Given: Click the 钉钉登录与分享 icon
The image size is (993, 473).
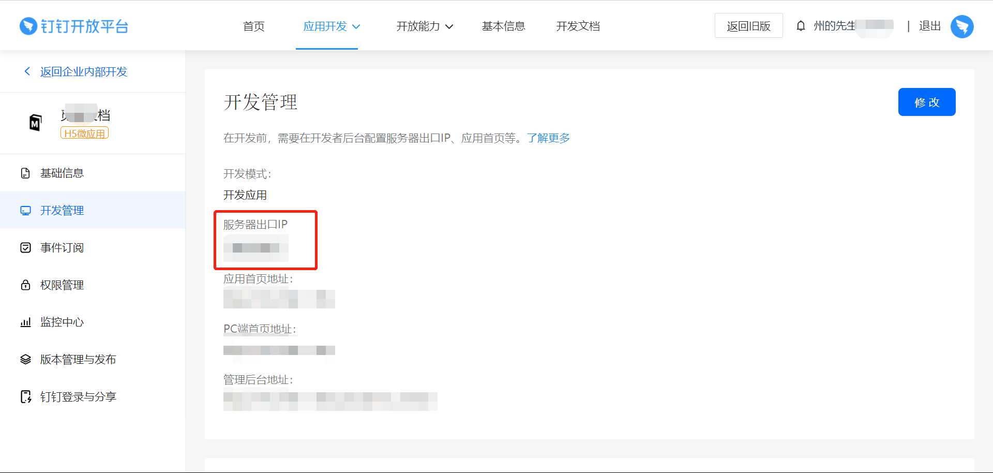Looking at the screenshot, I should point(25,397).
